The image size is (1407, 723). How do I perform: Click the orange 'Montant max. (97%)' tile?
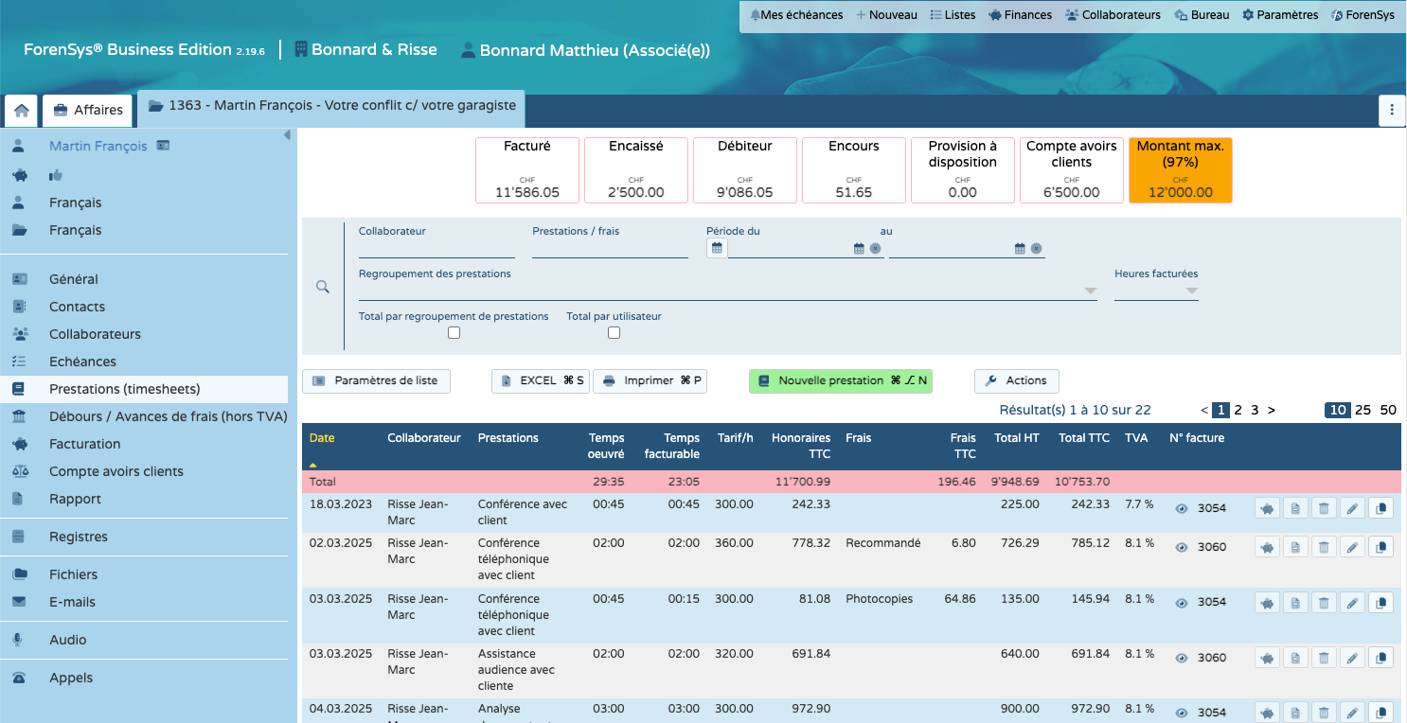[1180, 170]
